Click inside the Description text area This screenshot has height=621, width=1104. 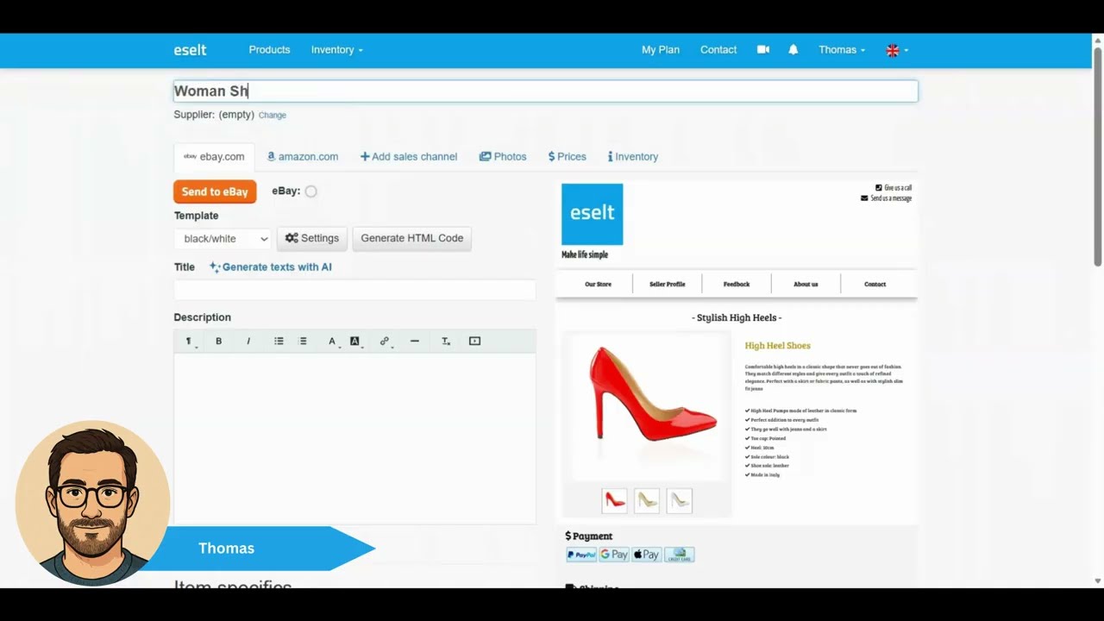point(354,438)
